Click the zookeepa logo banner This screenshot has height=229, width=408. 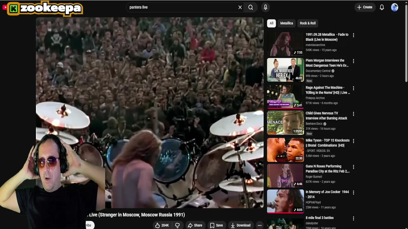[x=45, y=8]
